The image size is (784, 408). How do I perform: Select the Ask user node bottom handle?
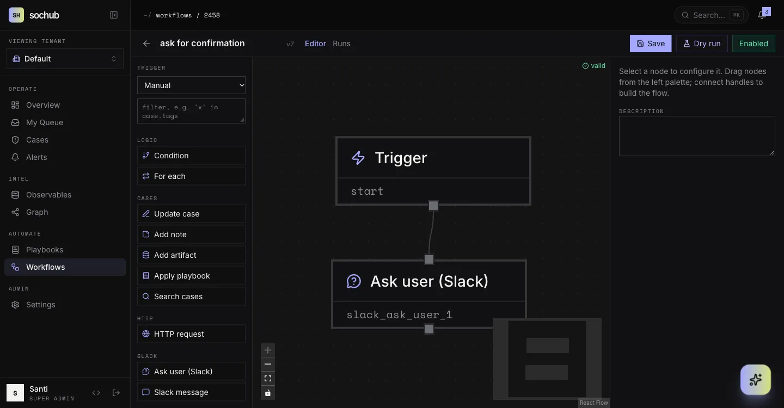(429, 329)
